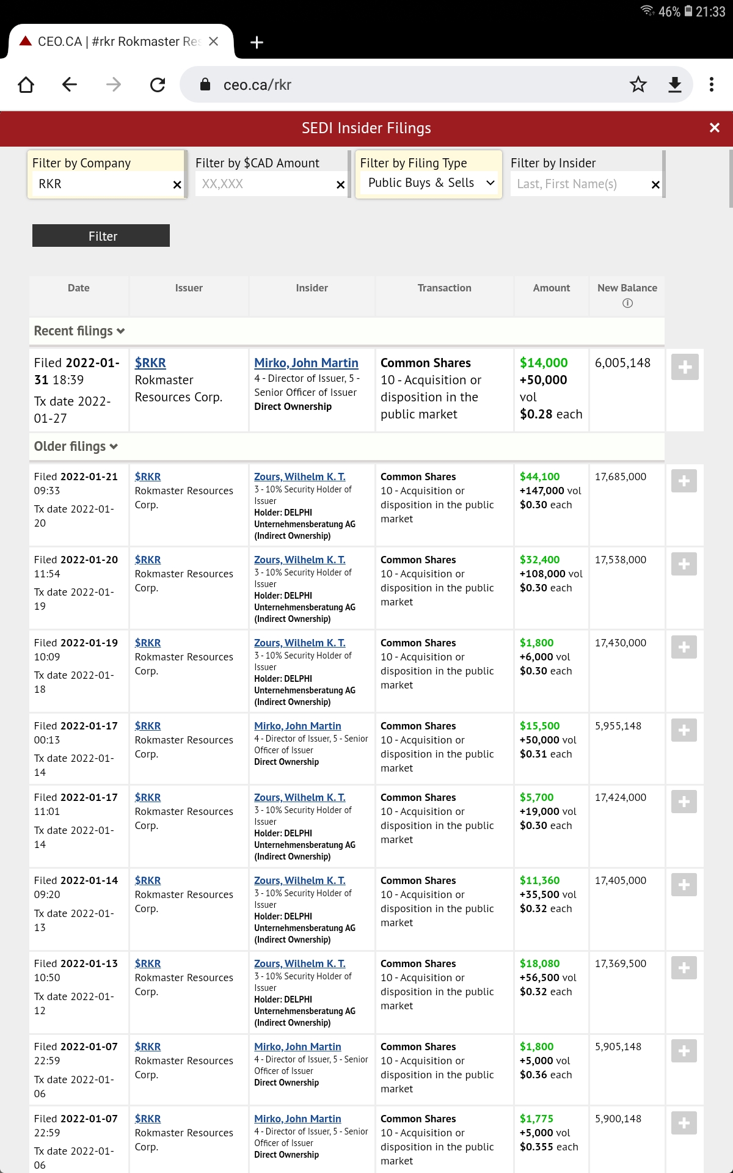Image resolution: width=733 pixels, height=1173 pixels.
Task: Close the SEDI Insider Filings panel
Action: 715,128
